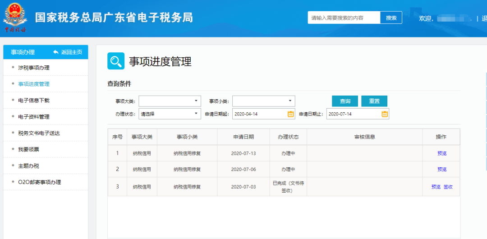Viewport: 487px width, 239px height.
Task: Click the date cell 2020-07-06
Action: tap(243, 170)
